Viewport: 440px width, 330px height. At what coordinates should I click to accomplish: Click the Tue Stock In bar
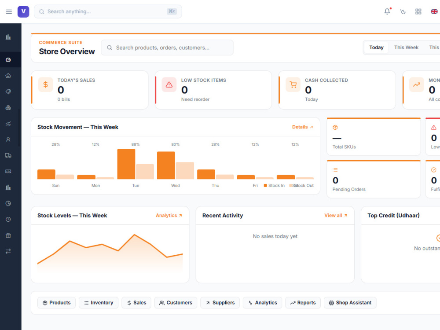126,164
